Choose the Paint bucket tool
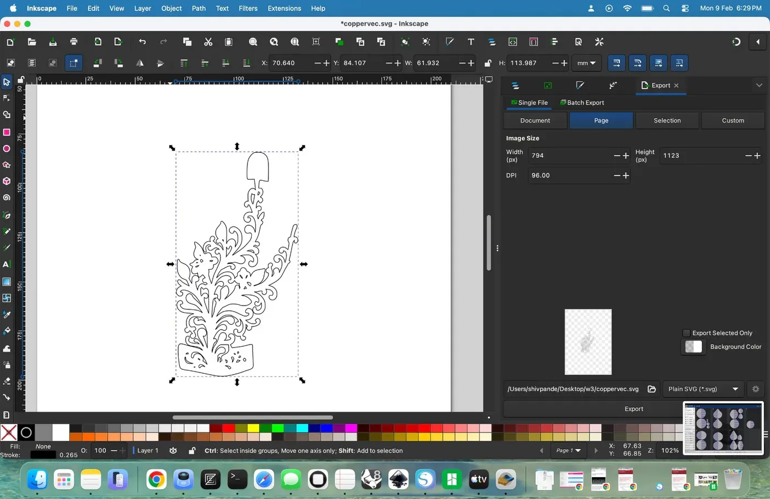 point(7,331)
